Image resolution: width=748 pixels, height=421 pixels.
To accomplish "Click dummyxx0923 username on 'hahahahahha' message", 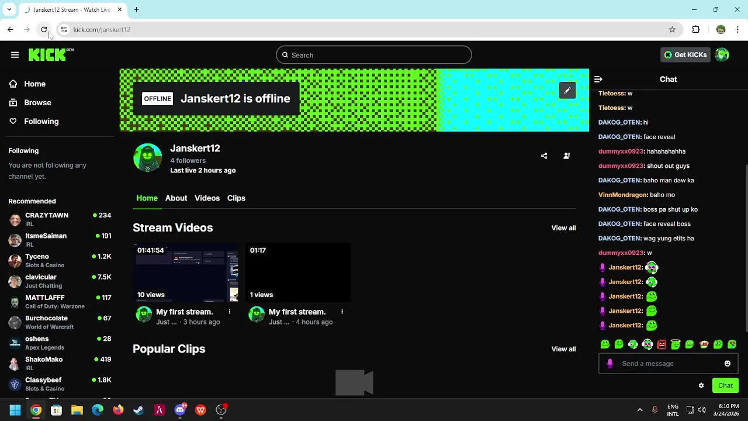I will (621, 151).
